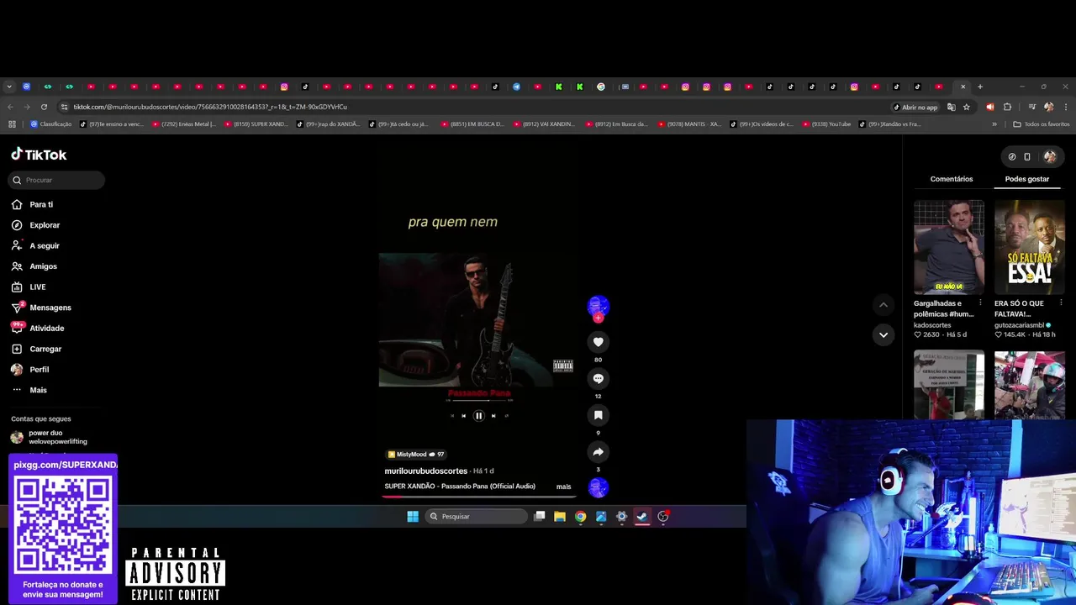Open File Explorer from taskbar
The height and width of the screenshot is (605, 1076).
[560, 517]
